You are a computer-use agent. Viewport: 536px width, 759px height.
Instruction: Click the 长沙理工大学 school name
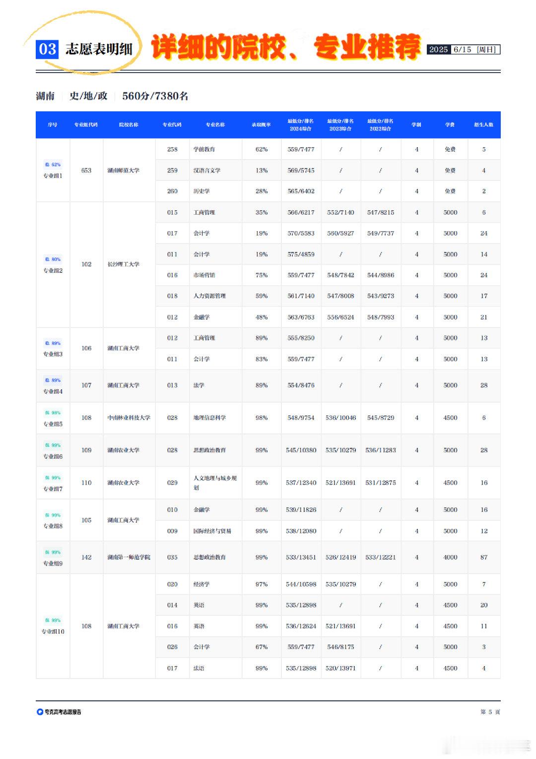tap(124, 264)
